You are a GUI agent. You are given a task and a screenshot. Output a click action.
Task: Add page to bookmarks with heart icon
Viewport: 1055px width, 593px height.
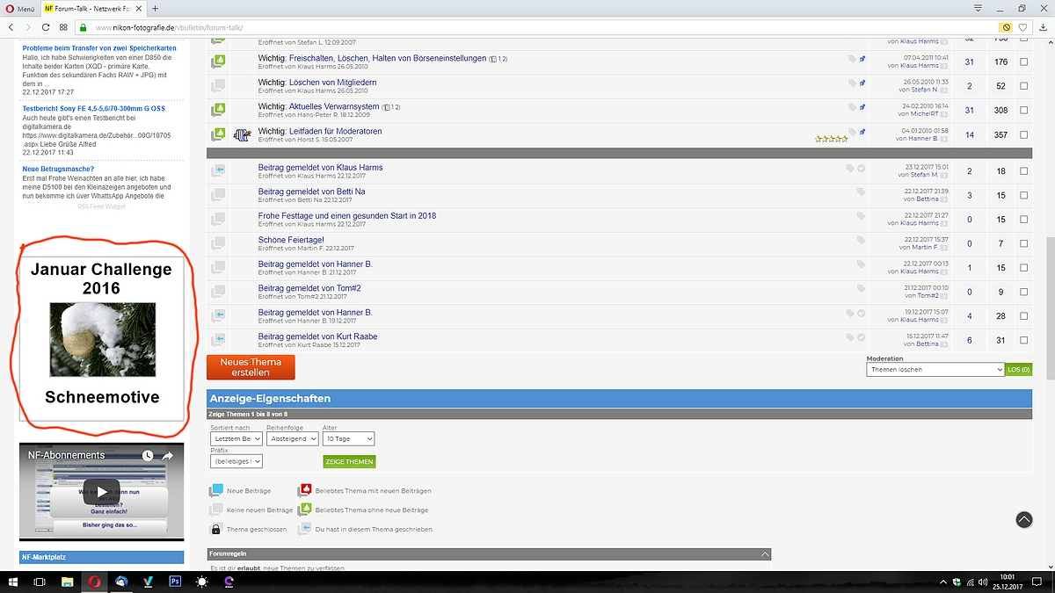pos(1023,27)
